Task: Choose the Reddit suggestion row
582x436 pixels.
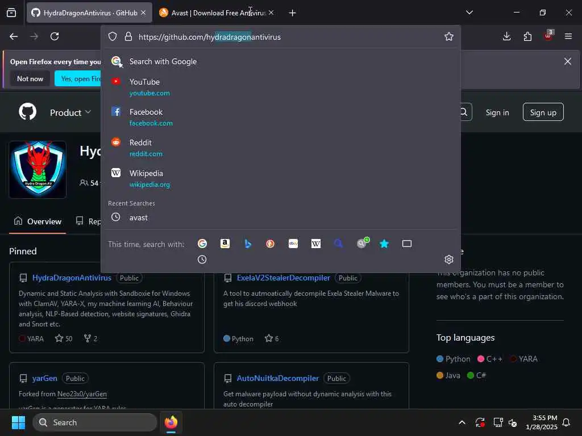Action: pos(281,148)
